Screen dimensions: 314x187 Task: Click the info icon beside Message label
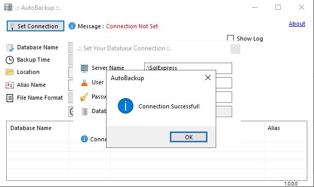pyautogui.click(x=72, y=26)
